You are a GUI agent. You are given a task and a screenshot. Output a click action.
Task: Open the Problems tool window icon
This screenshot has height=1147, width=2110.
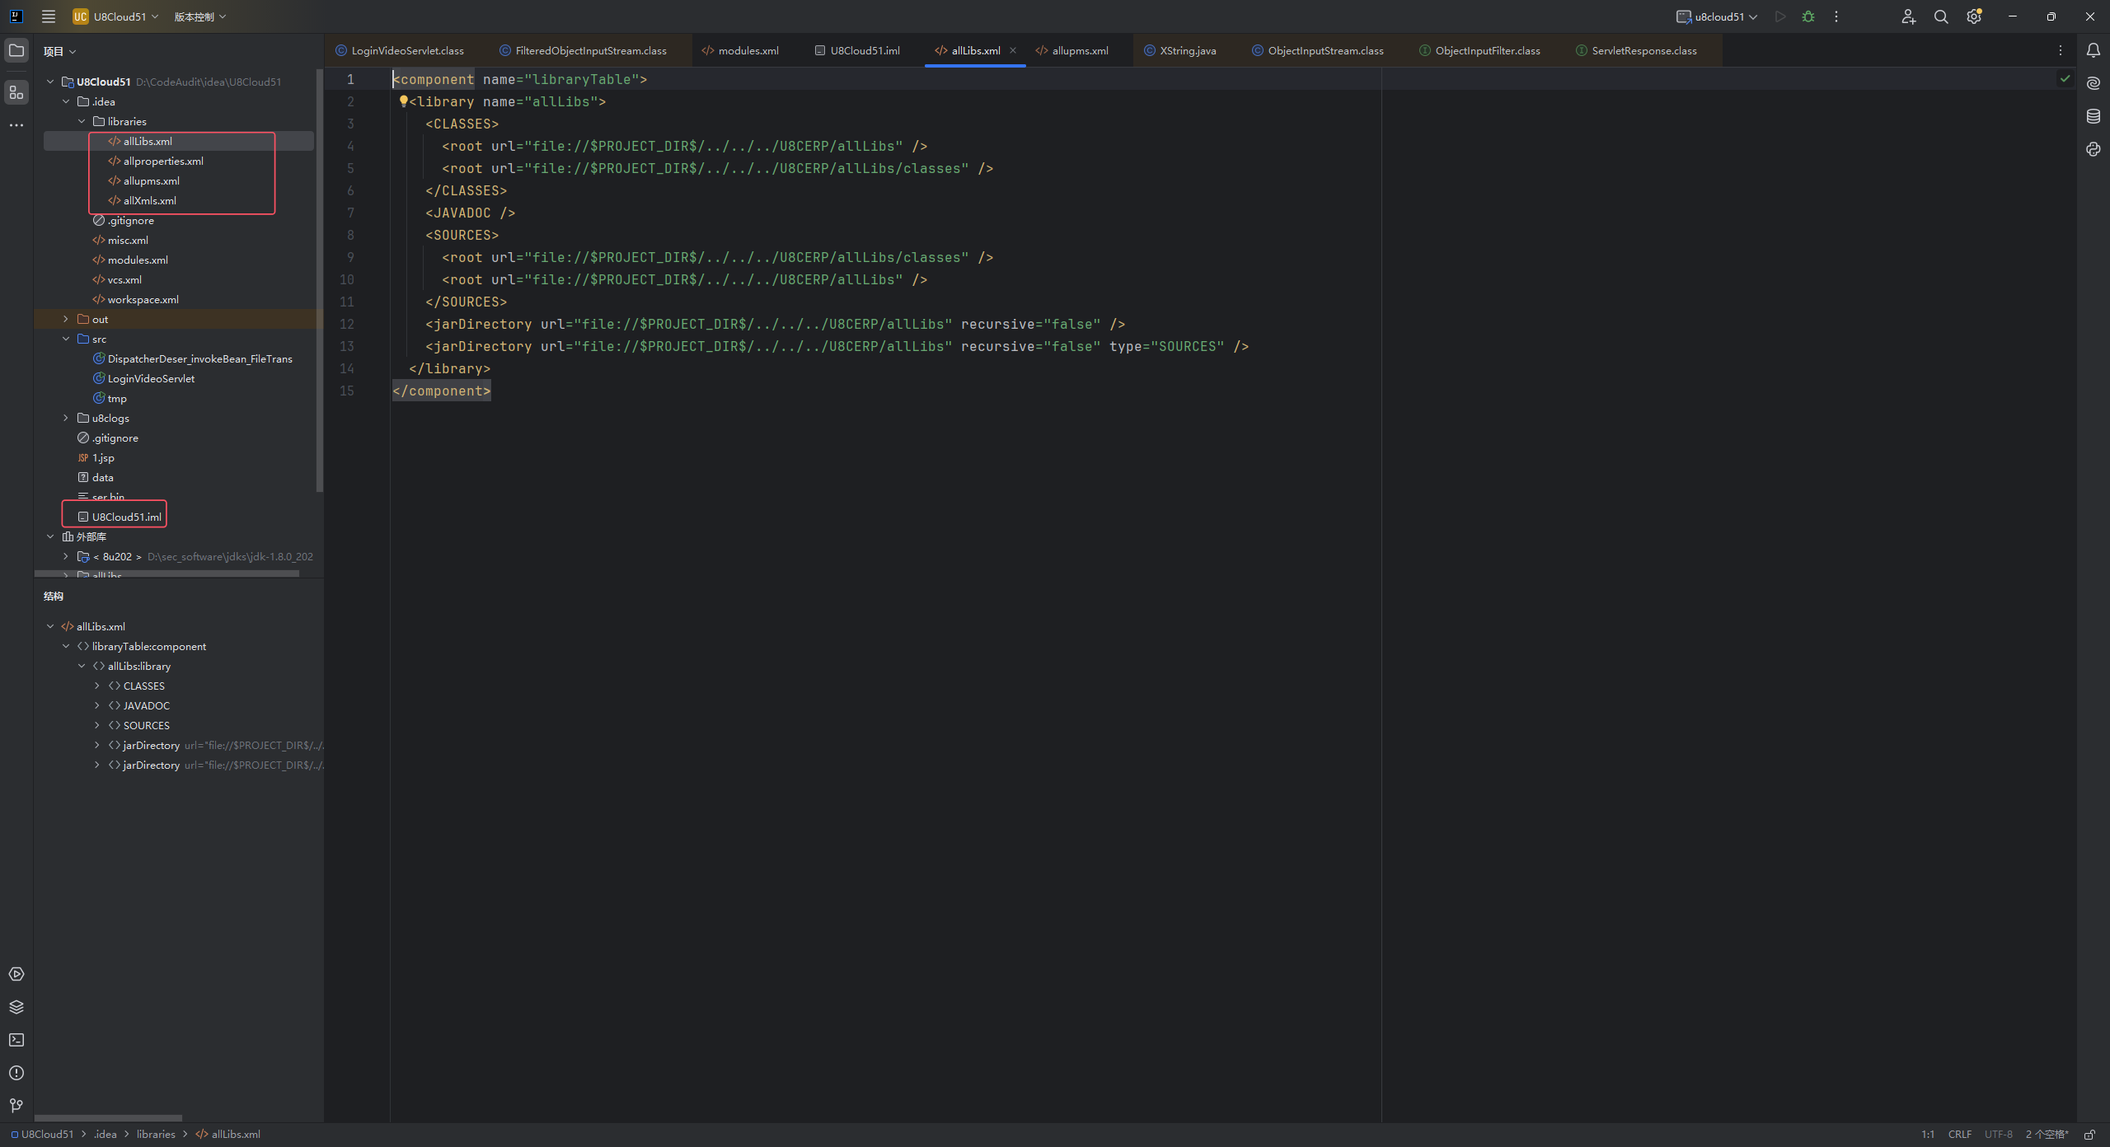[x=16, y=1073]
